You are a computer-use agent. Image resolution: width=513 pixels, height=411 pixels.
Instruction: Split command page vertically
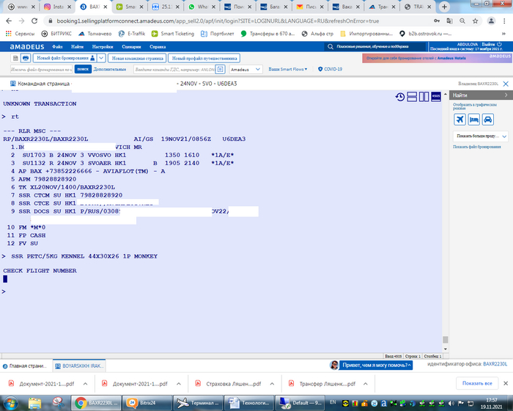424,97
